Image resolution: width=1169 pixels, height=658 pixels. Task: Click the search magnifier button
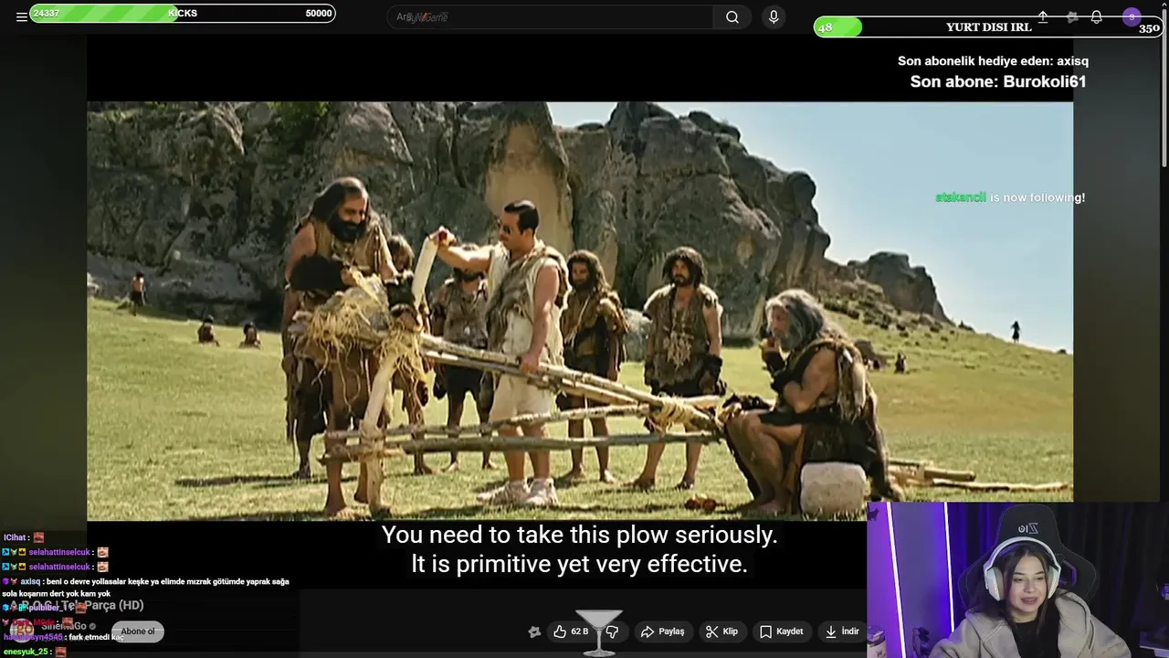point(732,16)
